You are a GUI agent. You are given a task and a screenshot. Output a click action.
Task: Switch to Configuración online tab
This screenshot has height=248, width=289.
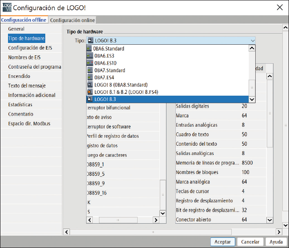72,20
